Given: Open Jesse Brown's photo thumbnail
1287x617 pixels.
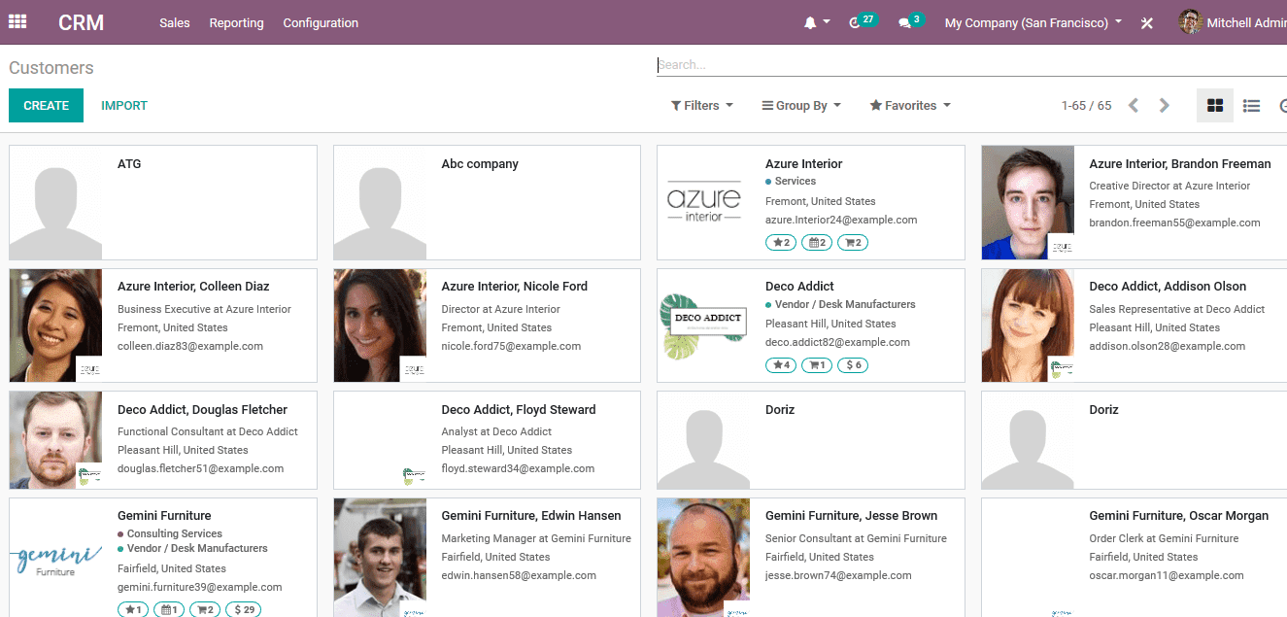Looking at the screenshot, I should pos(704,558).
